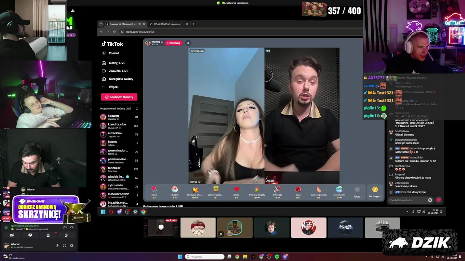Image resolution: width=465 pixels, height=261 pixels.
Task: Open fanzbear in suggested creators
Action: 119,169
